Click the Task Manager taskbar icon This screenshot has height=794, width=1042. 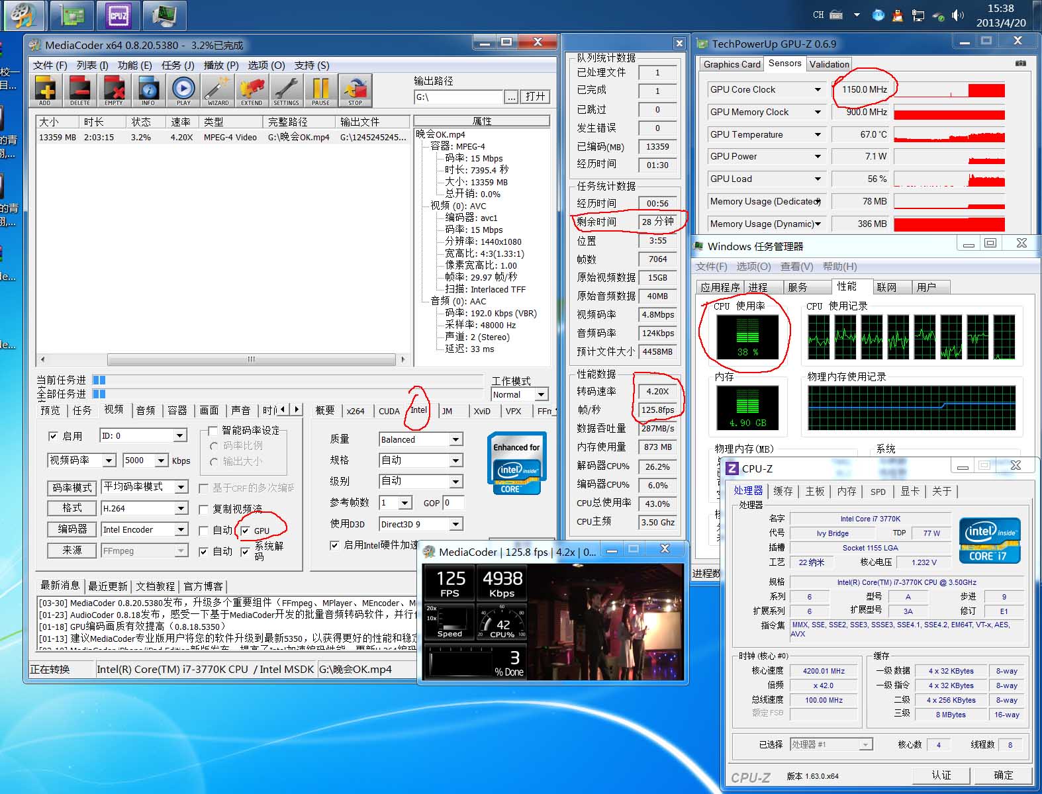point(164,15)
